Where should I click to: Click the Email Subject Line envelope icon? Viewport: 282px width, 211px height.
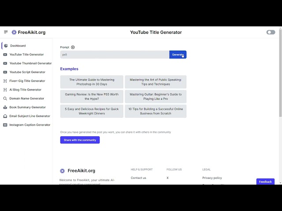click(5, 116)
